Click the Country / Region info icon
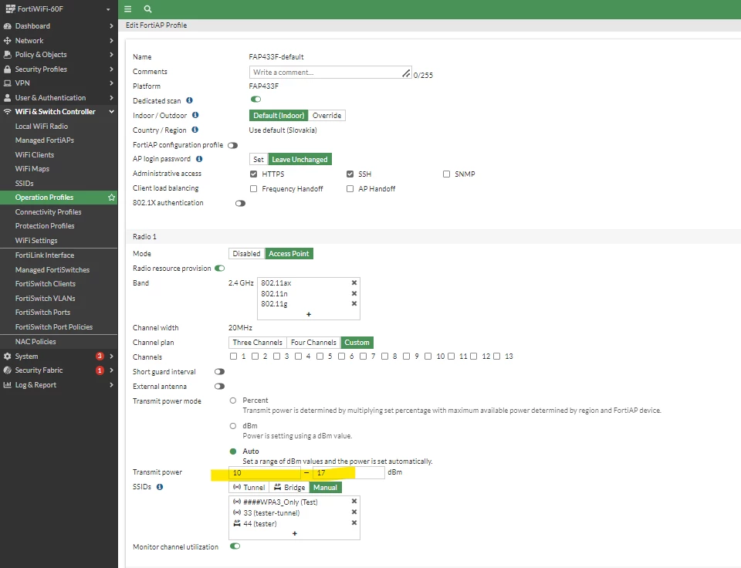Viewport: 741px width, 568px height. pyautogui.click(x=195, y=130)
